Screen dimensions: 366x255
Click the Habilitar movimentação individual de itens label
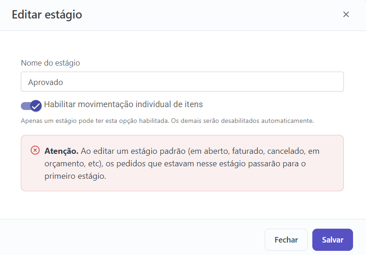tap(123, 104)
